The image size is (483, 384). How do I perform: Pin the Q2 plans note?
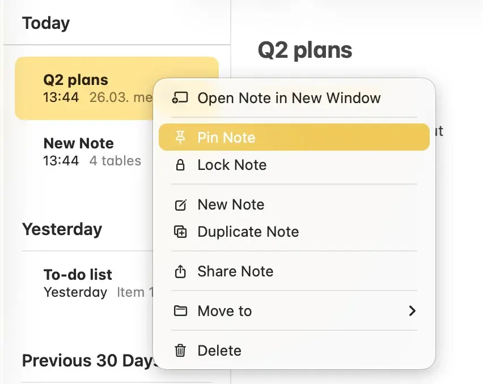pos(226,136)
